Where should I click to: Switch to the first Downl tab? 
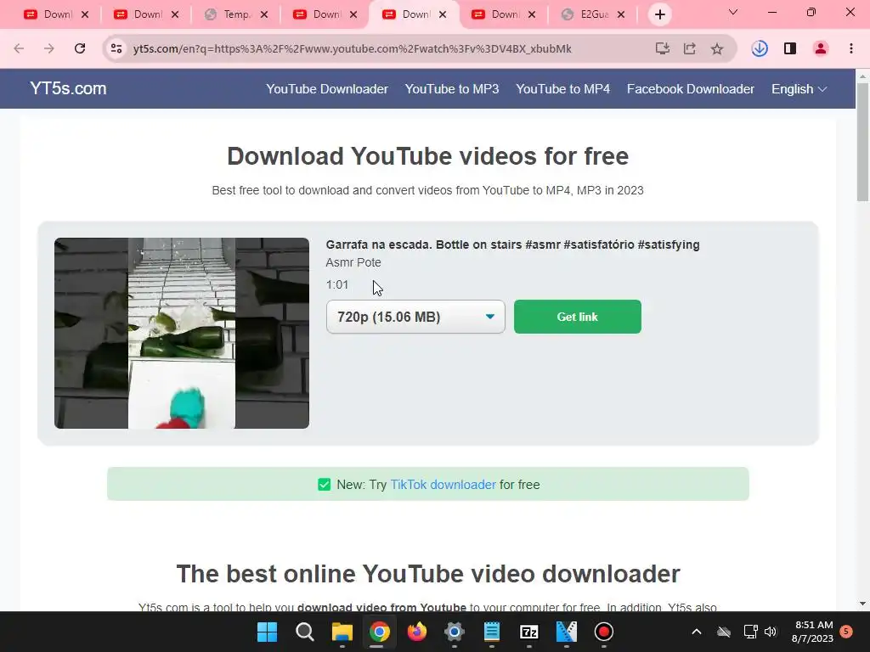pos(48,14)
